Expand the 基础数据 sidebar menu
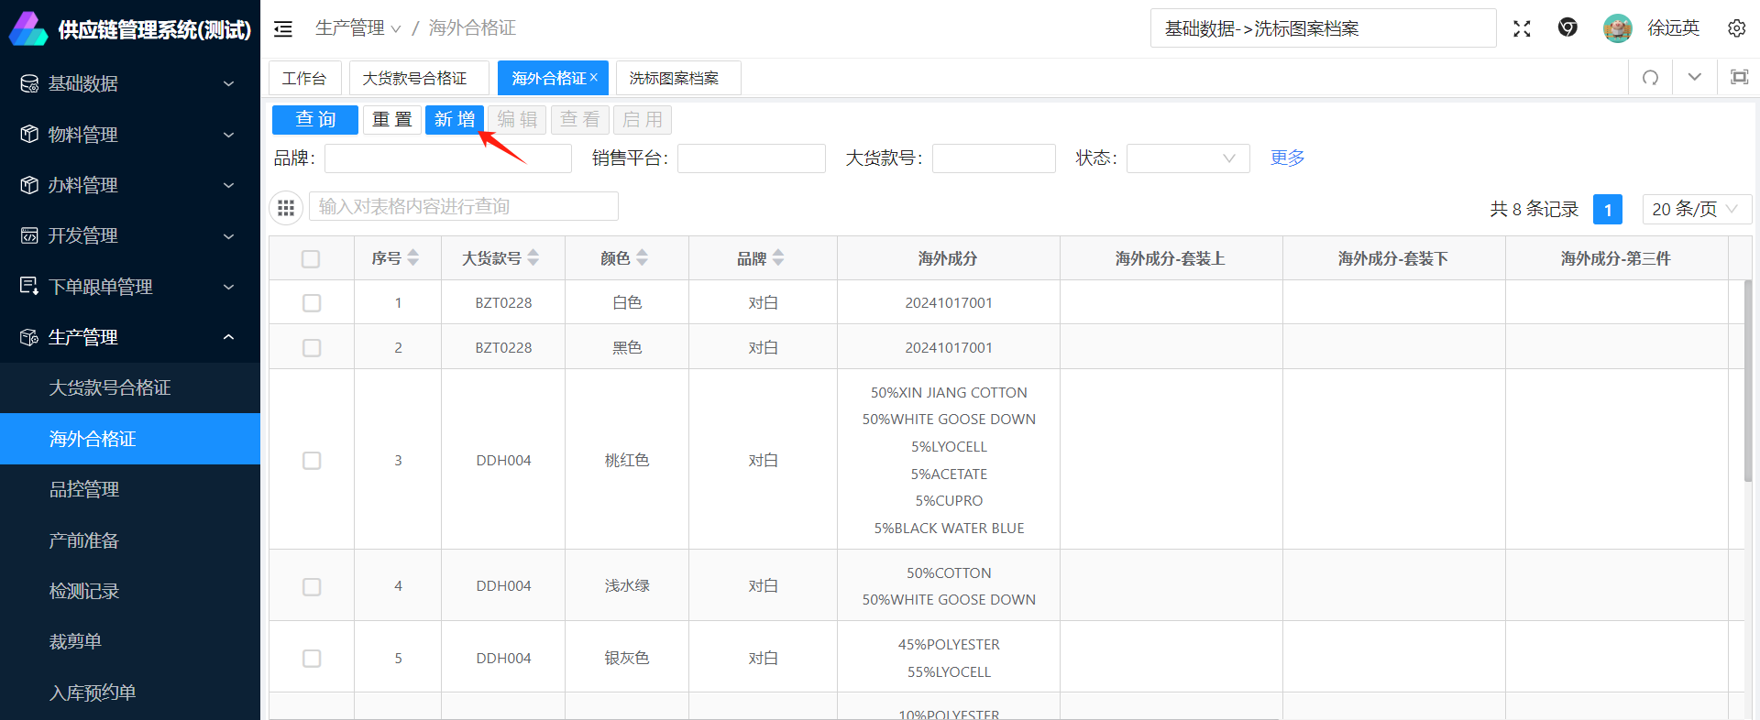1760x720 pixels. point(128,83)
